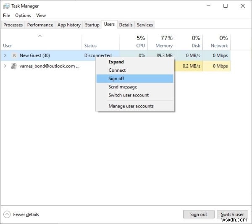Screen dimensions: 252x224
Task: Select the Users tab
Action: pyautogui.click(x=109, y=24)
